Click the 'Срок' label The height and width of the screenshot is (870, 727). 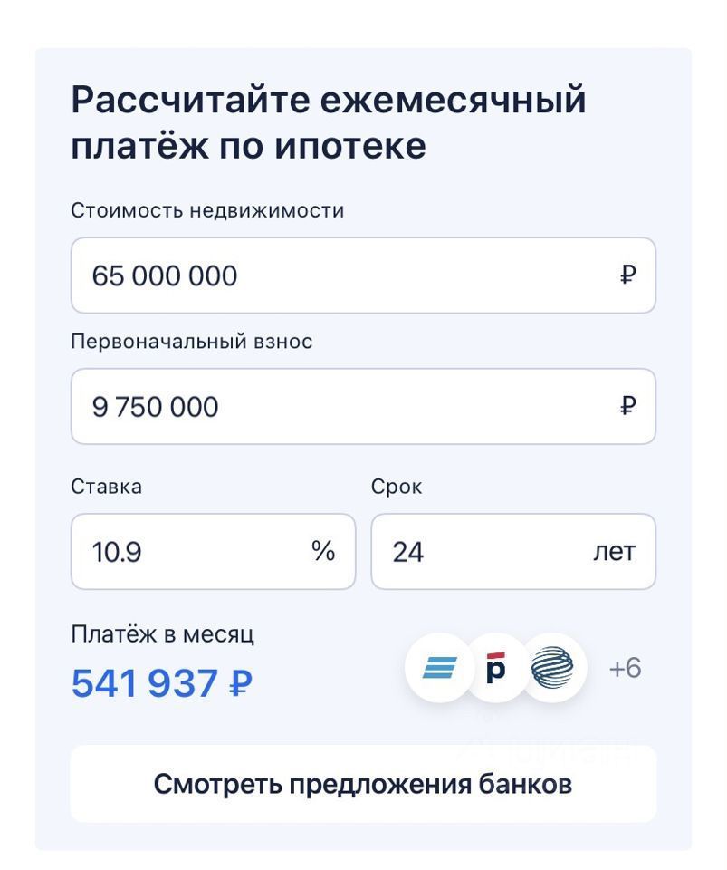coord(397,487)
